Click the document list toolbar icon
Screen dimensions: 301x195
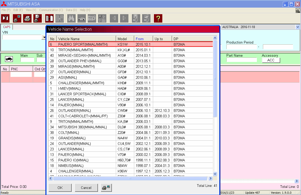pyautogui.click(x=49, y=18)
